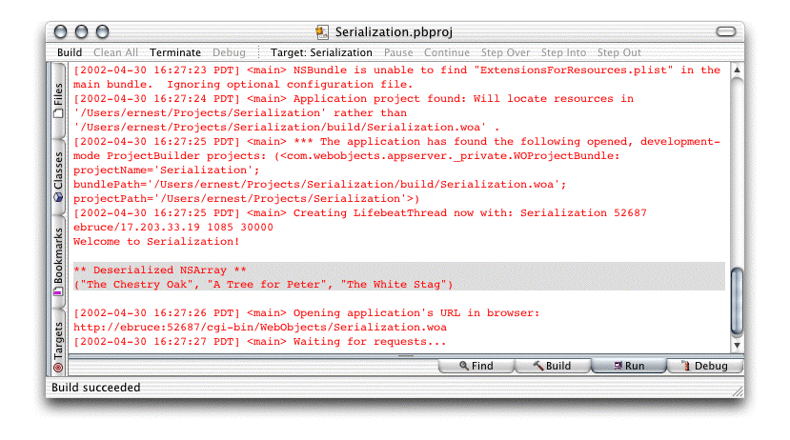
Task: Click the vertical scrollbar thumb
Action: [737, 301]
